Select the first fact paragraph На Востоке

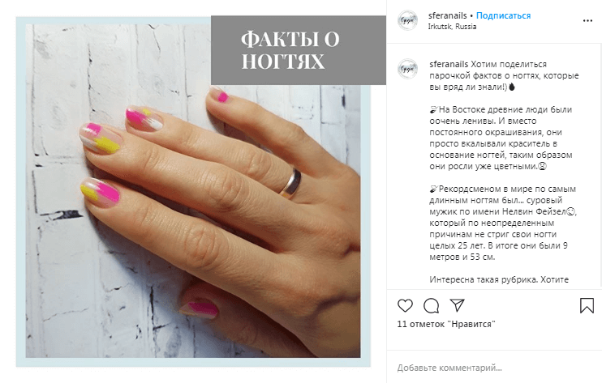pyautogui.click(x=501, y=138)
